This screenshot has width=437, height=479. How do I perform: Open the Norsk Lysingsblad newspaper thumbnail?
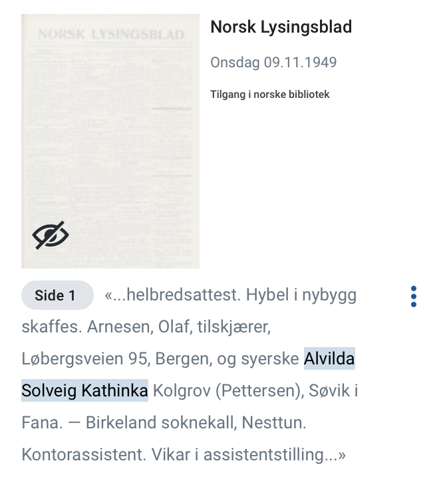pyautogui.click(x=110, y=141)
